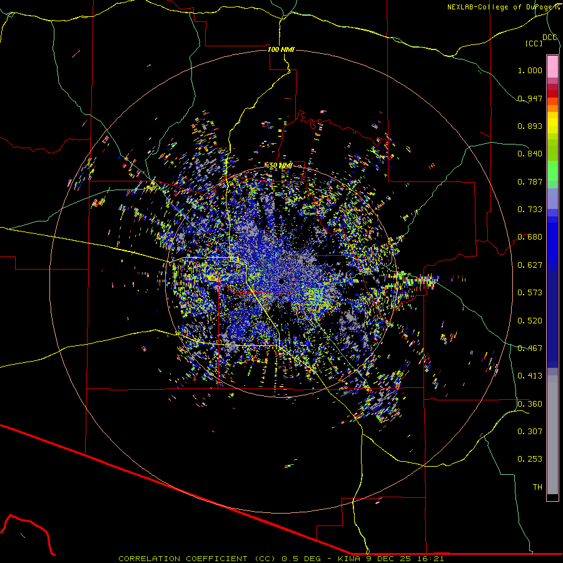563x563 pixels.
Task: Click the 1.000 value on the color scale
Action: pyautogui.click(x=530, y=70)
